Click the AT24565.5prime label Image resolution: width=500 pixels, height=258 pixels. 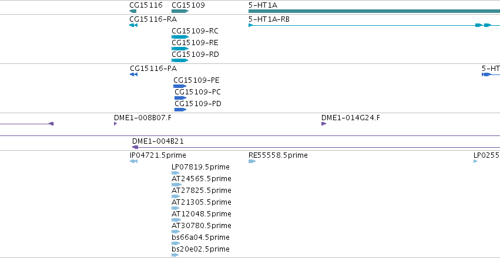[202, 179]
